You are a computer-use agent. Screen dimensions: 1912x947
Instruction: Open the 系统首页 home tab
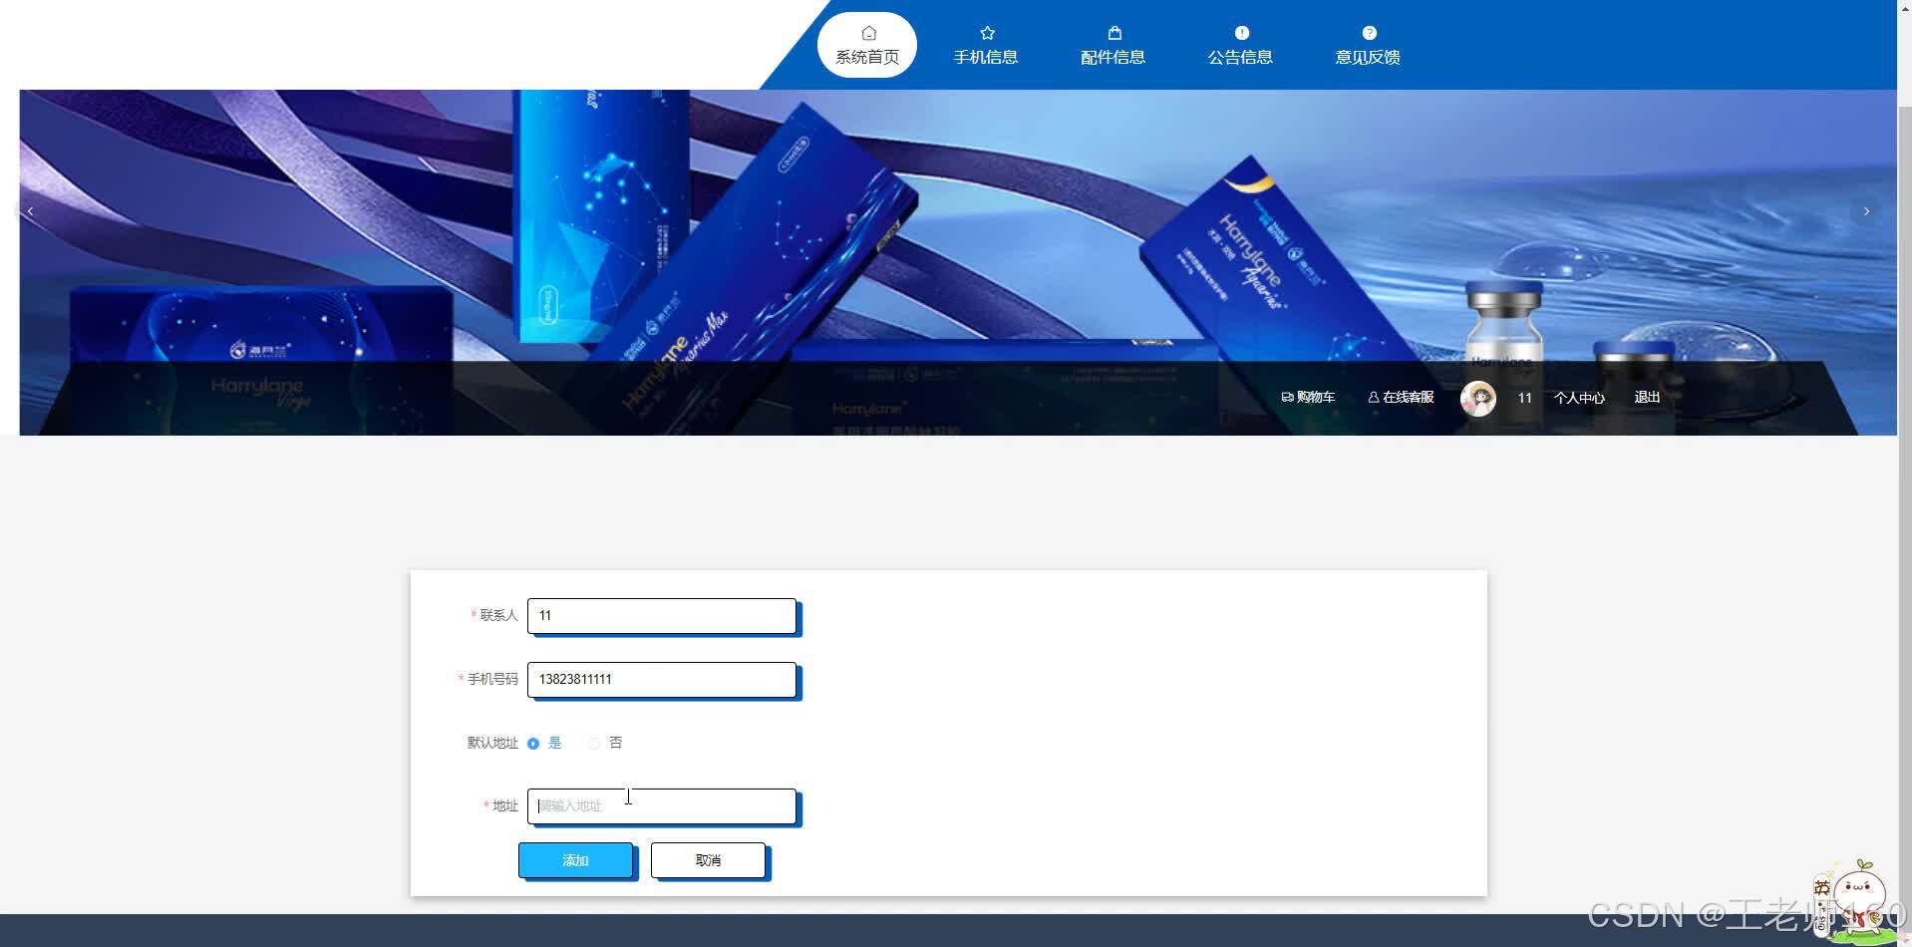[867, 45]
